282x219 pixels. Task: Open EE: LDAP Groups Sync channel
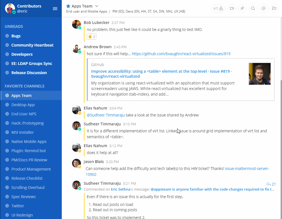pos(31,64)
